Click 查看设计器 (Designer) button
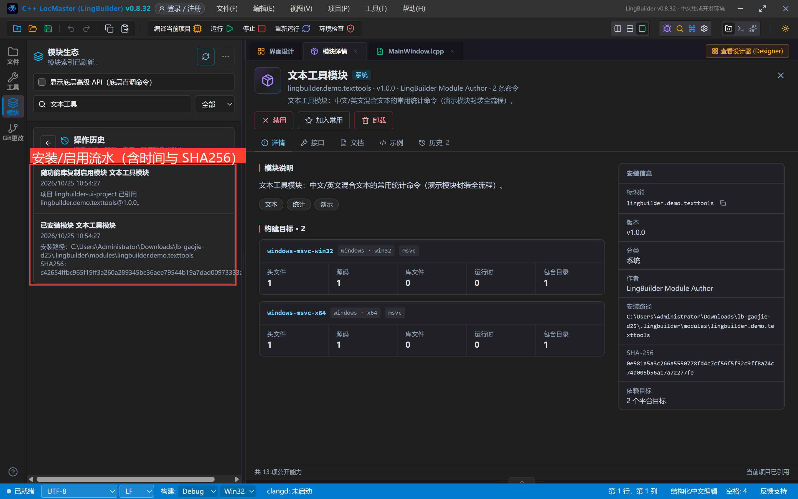 747,51
